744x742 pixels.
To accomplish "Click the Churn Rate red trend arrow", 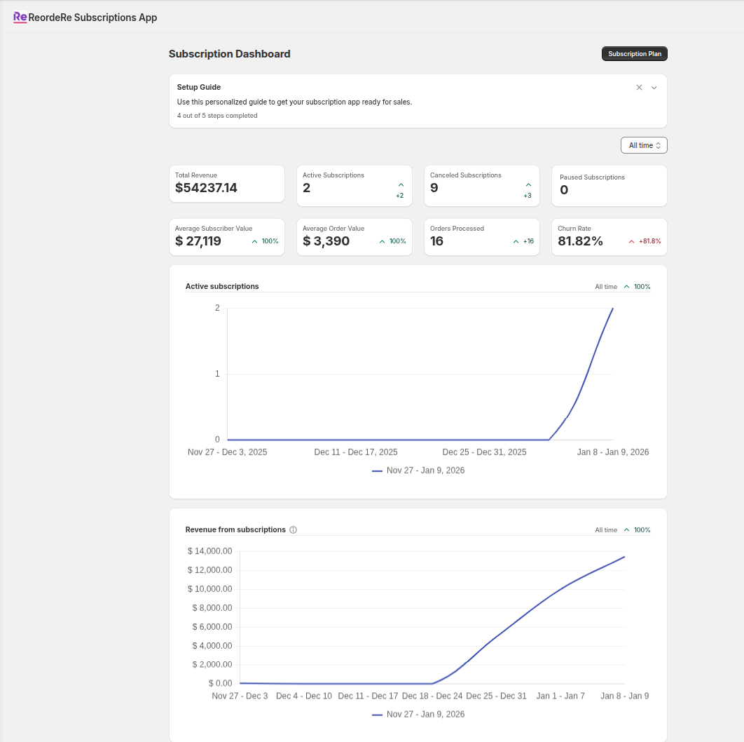I will (632, 241).
